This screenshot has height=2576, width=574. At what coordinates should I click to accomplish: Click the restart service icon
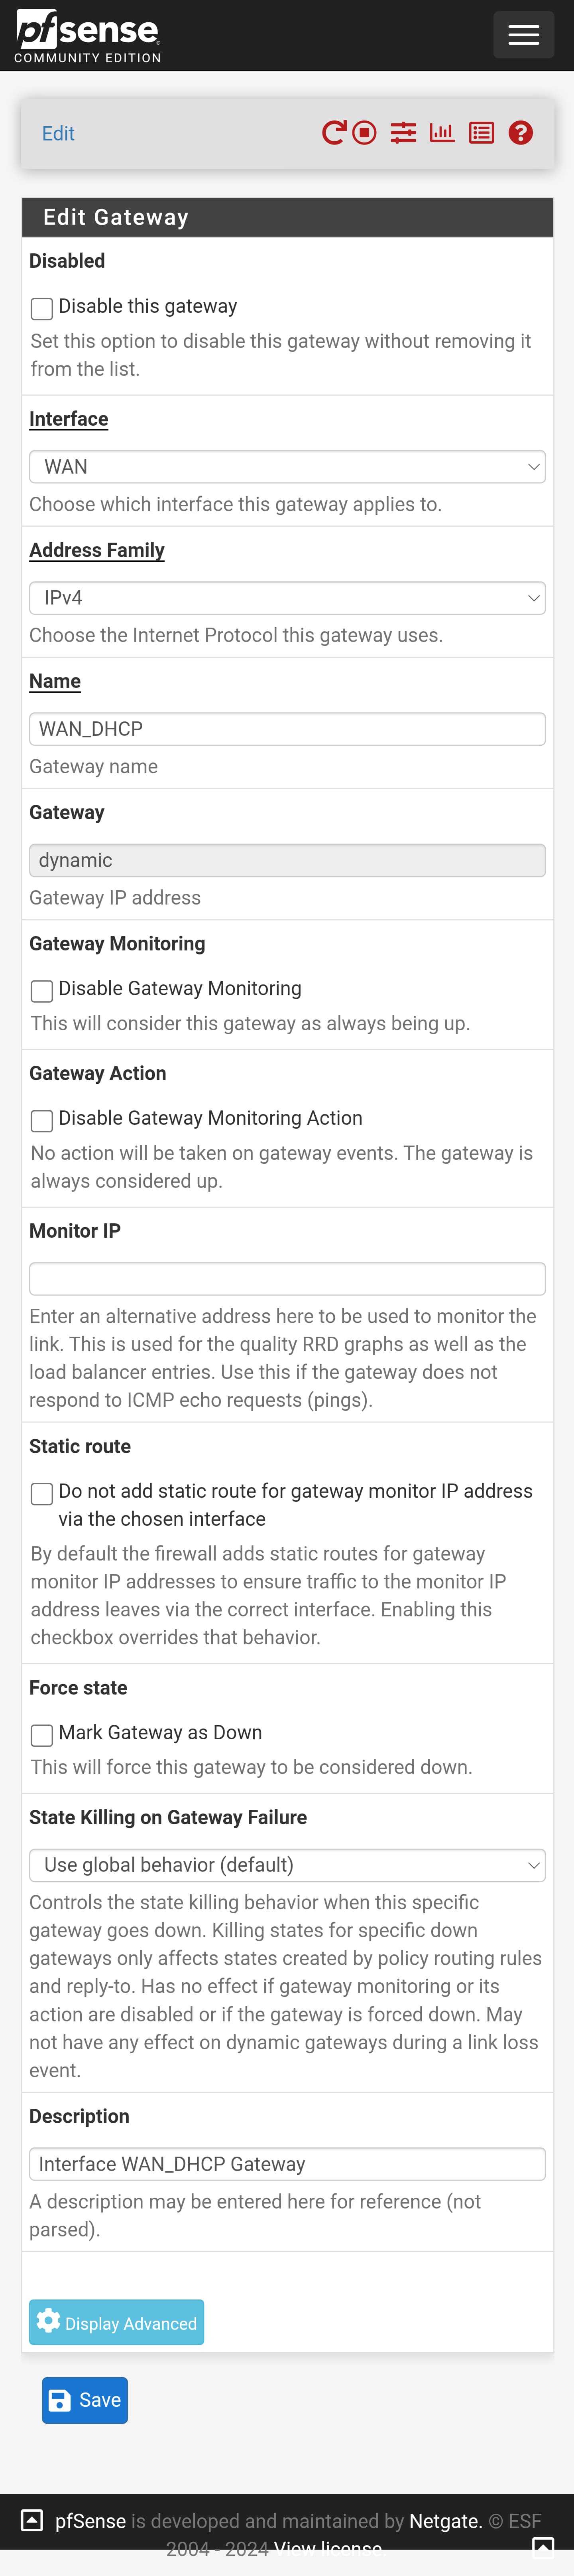tap(333, 133)
